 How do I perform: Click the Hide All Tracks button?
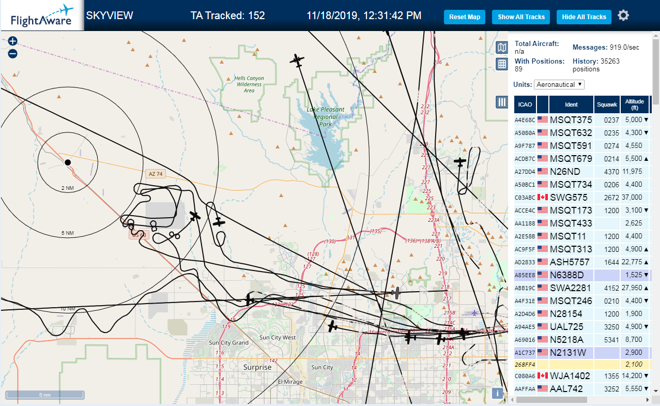click(584, 17)
